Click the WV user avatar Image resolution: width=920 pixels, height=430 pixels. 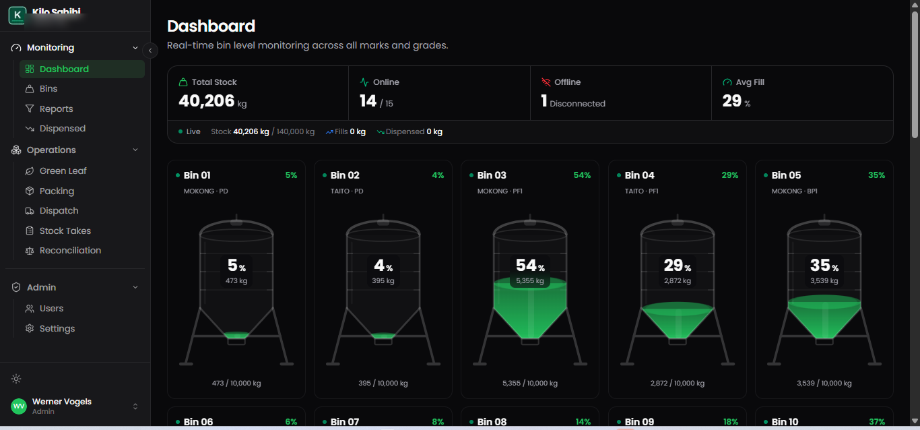[19, 406]
